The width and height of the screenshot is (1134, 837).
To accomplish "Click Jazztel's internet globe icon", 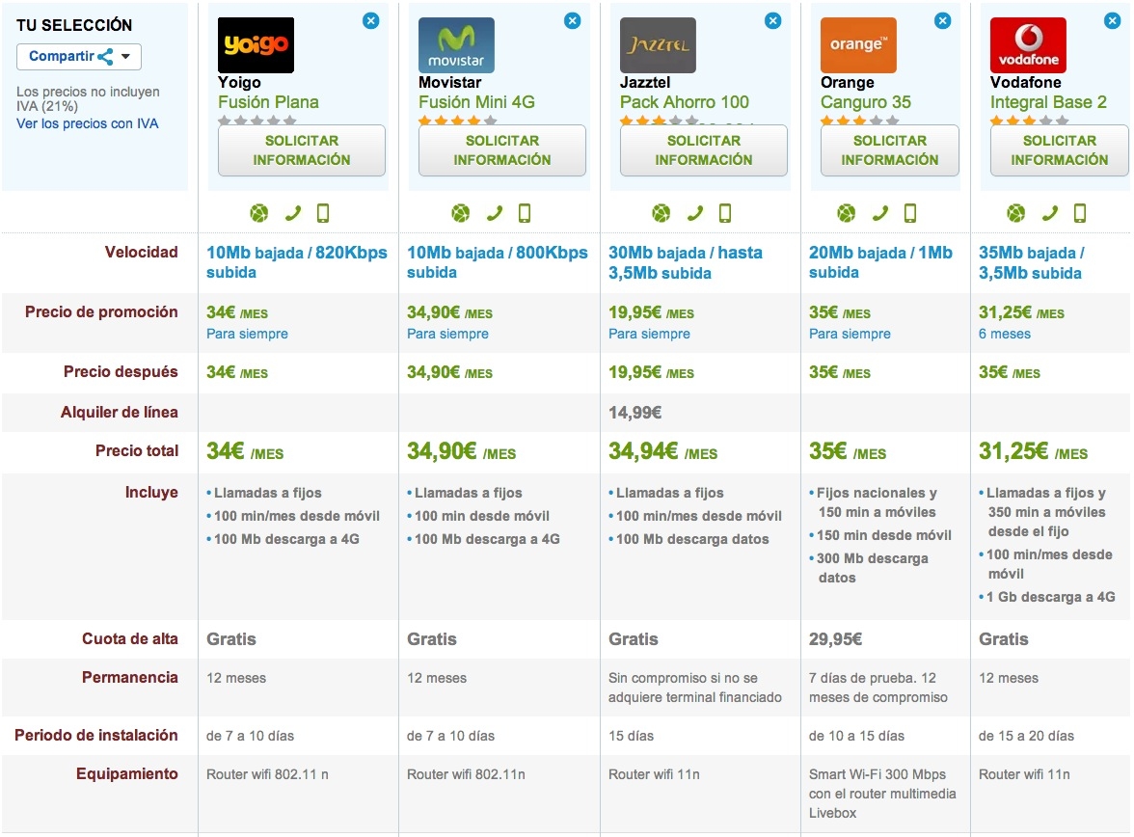I will point(661,213).
